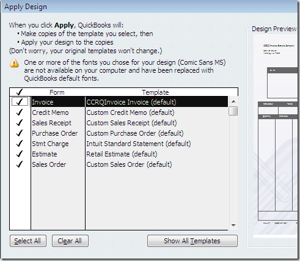Click 'Custom Sales Receipt (default)' template

coord(156,123)
